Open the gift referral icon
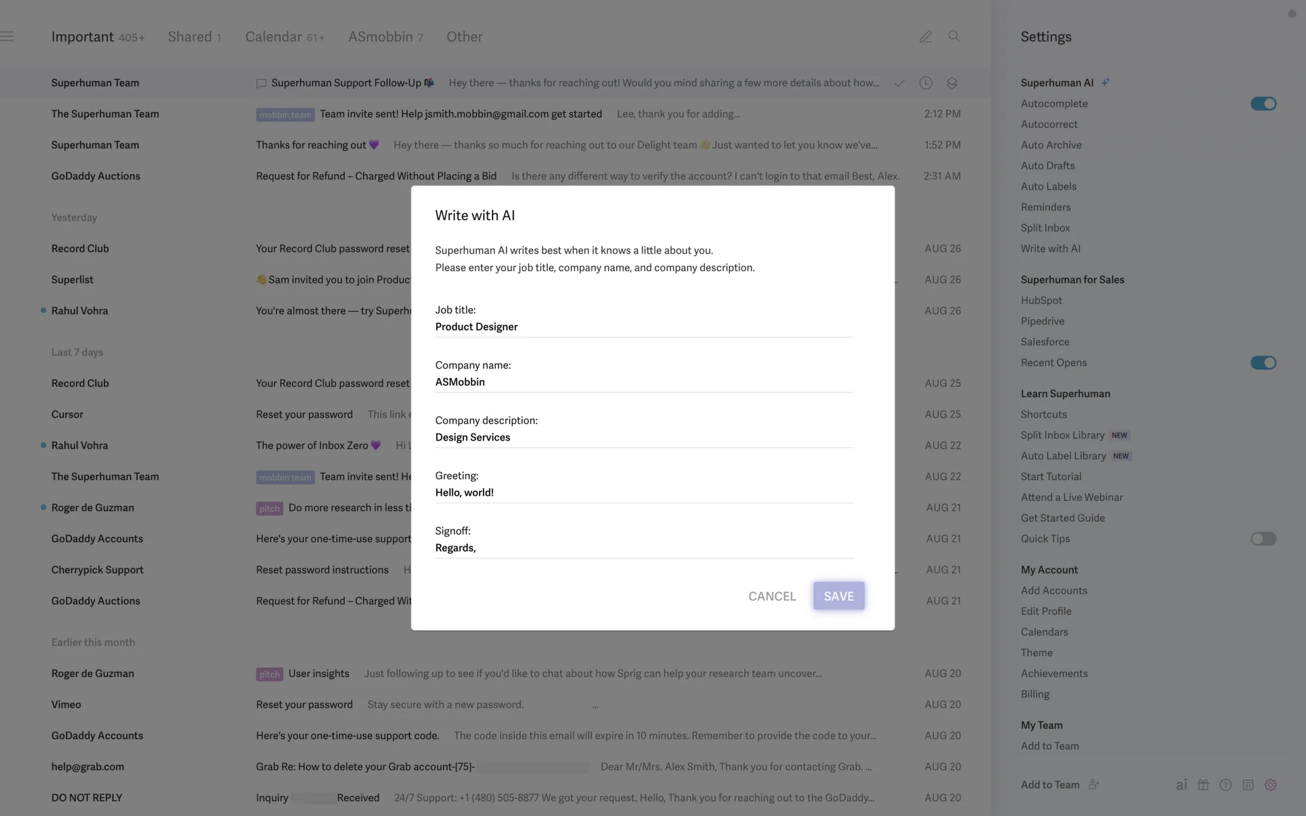The height and width of the screenshot is (816, 1306). coord(1203,785)
